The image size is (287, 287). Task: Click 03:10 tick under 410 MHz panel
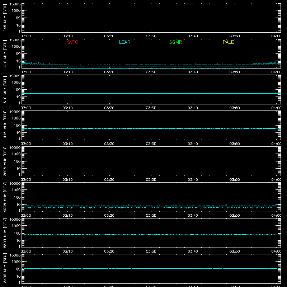pyautogui.click(x=67, y=72)
